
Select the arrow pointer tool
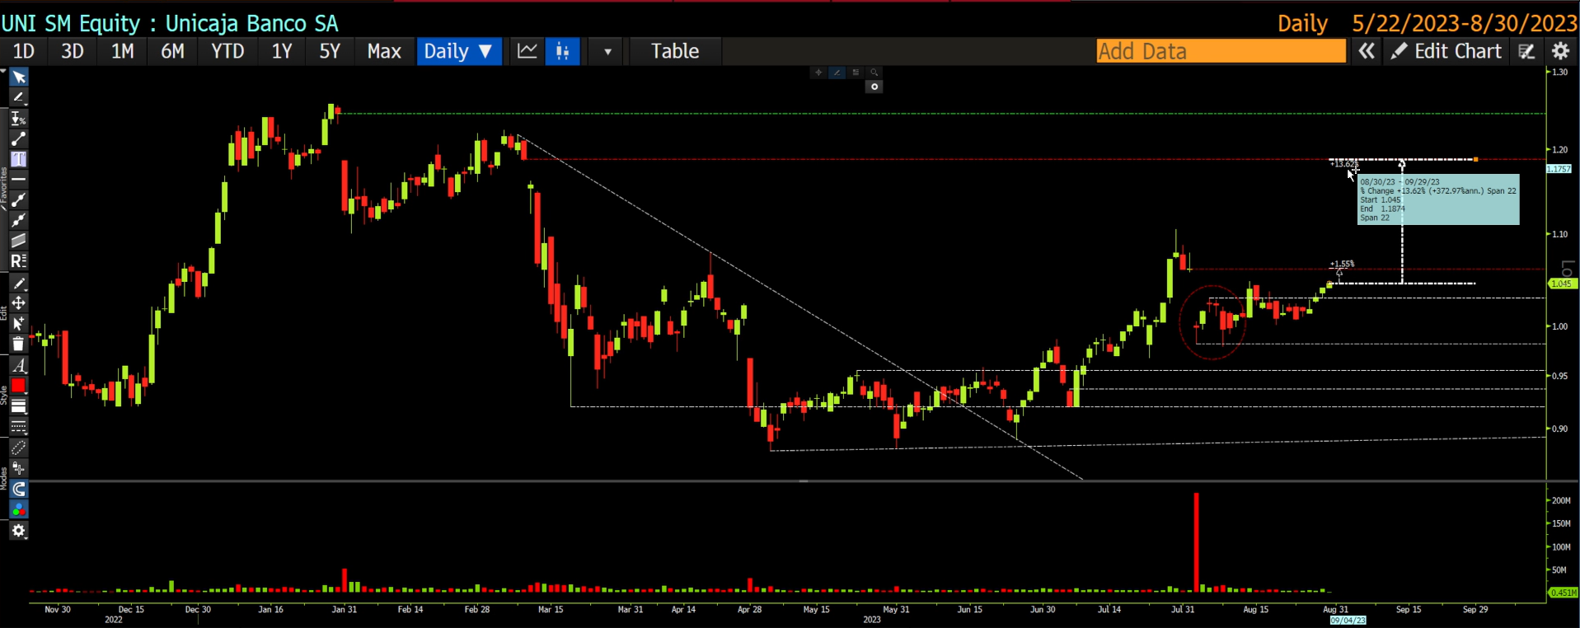point(18,77)
